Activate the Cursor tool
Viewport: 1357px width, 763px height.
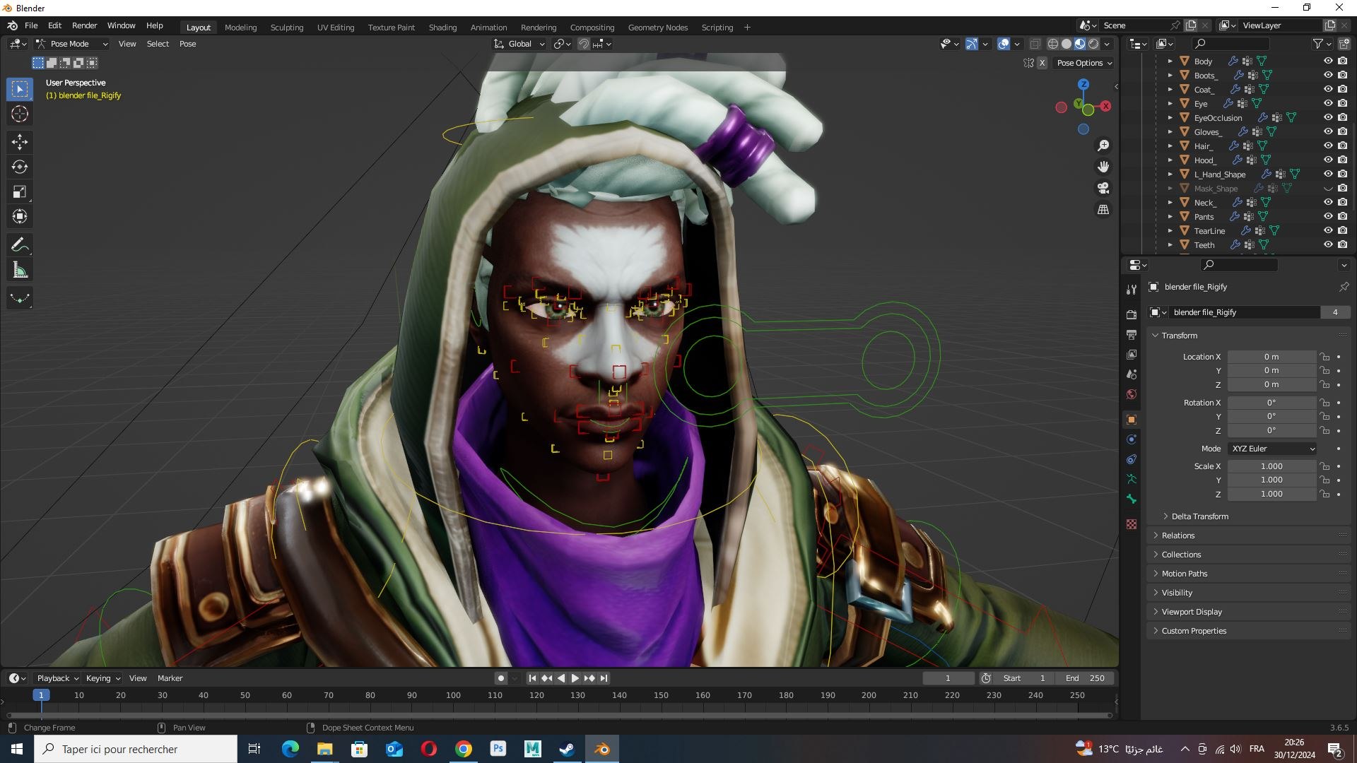click(20, 114)
